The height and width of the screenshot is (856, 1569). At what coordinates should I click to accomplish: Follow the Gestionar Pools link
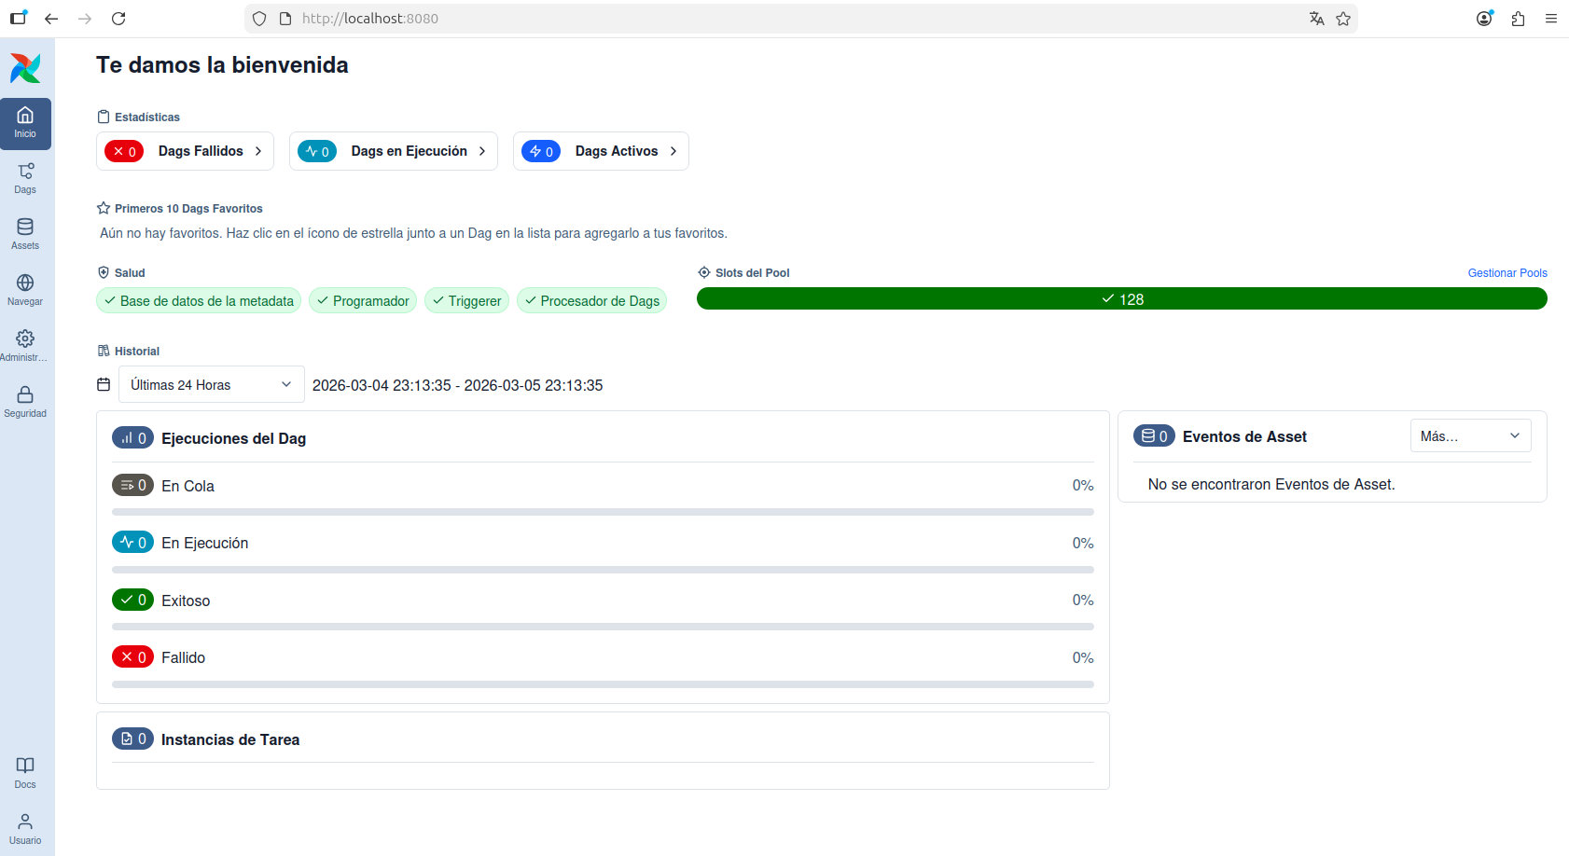1507,273
